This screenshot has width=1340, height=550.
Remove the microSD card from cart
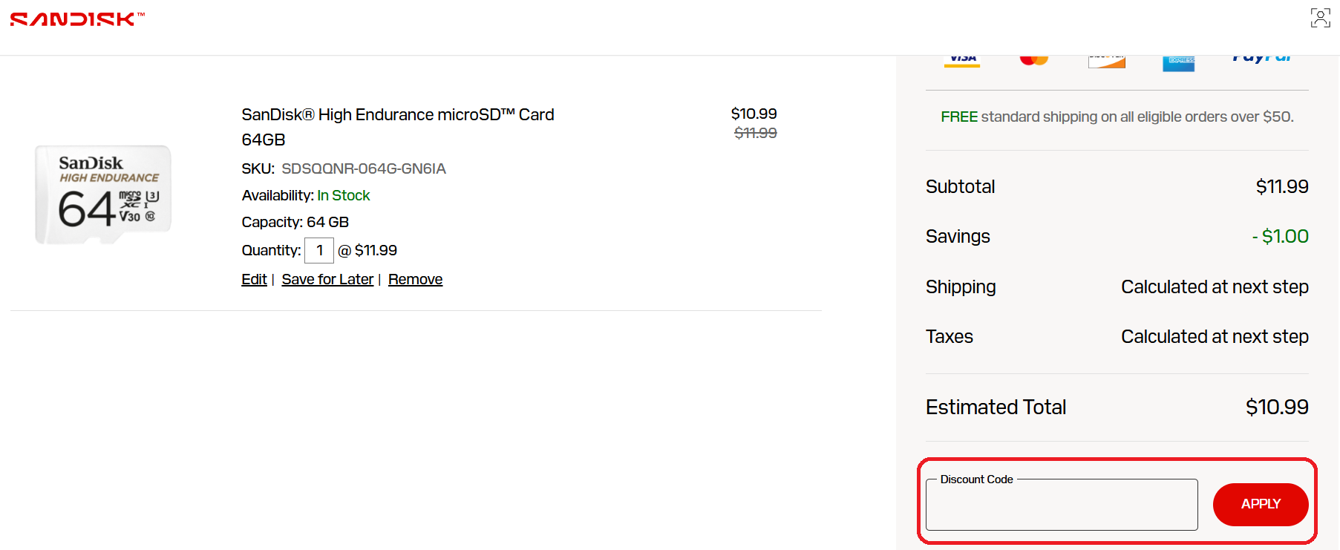click(415, 278)
